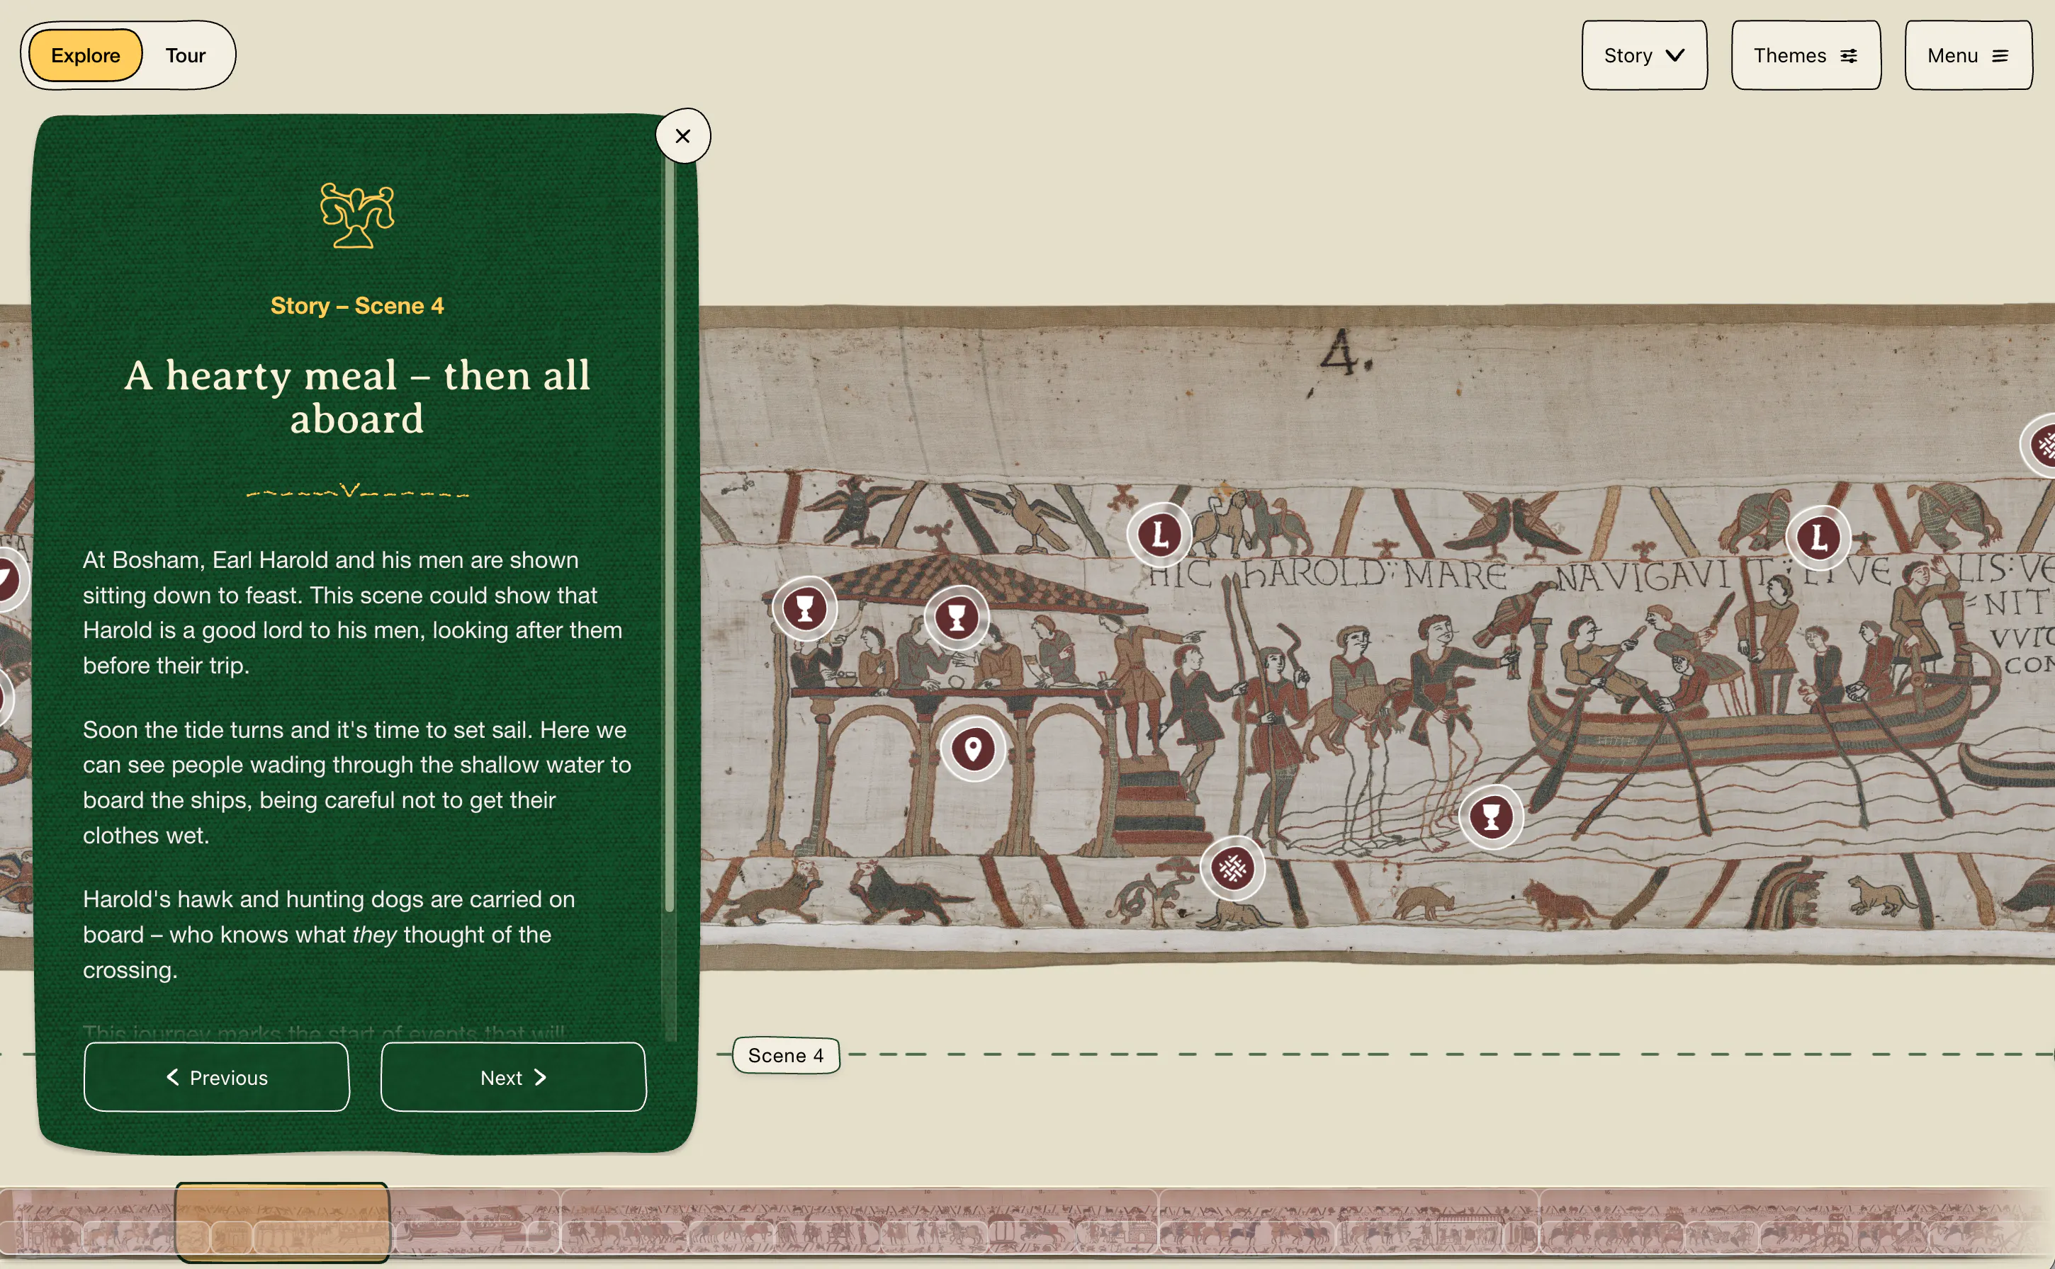2055x1269 pixels.
Task: Open the main Menu
Action: click(1968, 55)
